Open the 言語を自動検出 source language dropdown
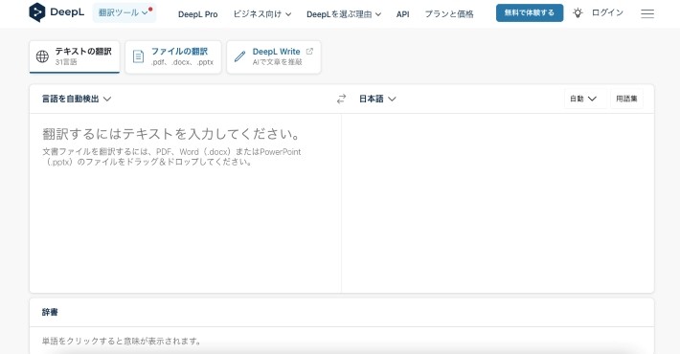 point(77,99)
